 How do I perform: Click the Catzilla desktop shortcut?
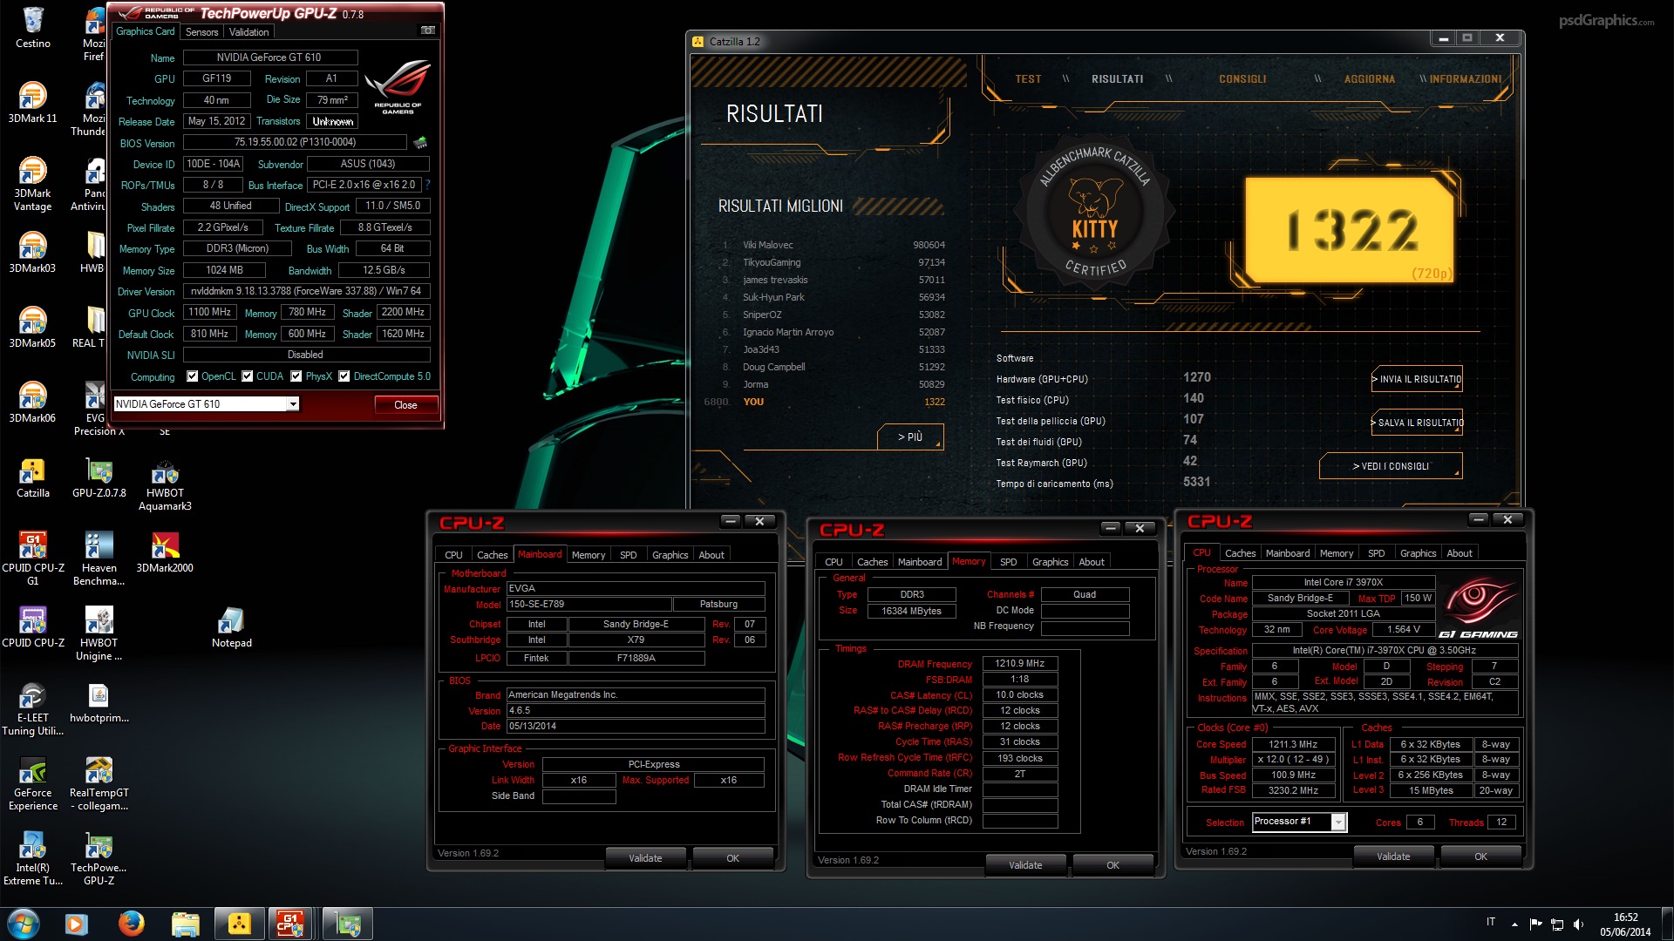click(33, 477)
